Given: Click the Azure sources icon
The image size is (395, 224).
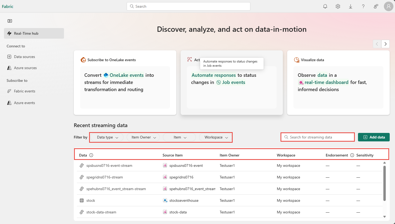Looking at the screenshot, I should click(x=9, y=68).
